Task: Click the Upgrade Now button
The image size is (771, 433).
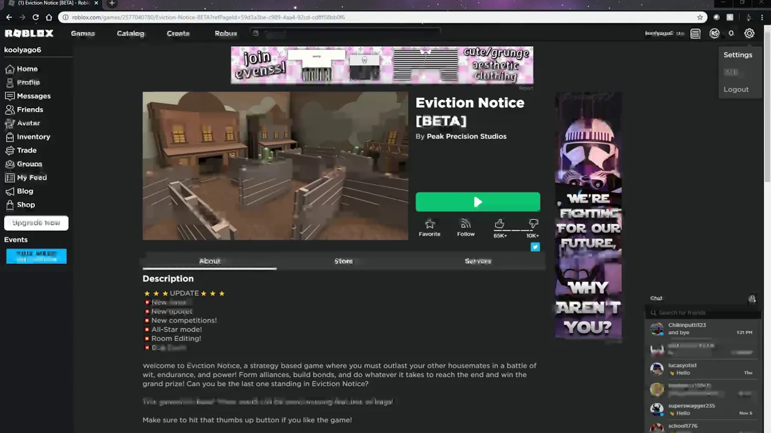Action: [x=36, y=223]
